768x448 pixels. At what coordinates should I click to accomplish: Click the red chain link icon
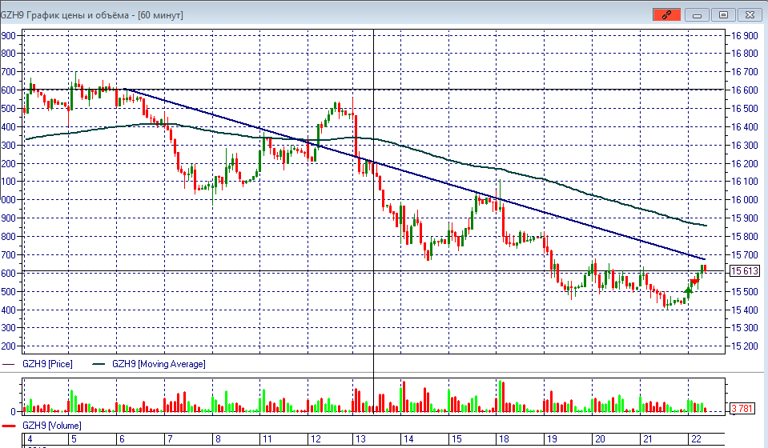point(666,14)
